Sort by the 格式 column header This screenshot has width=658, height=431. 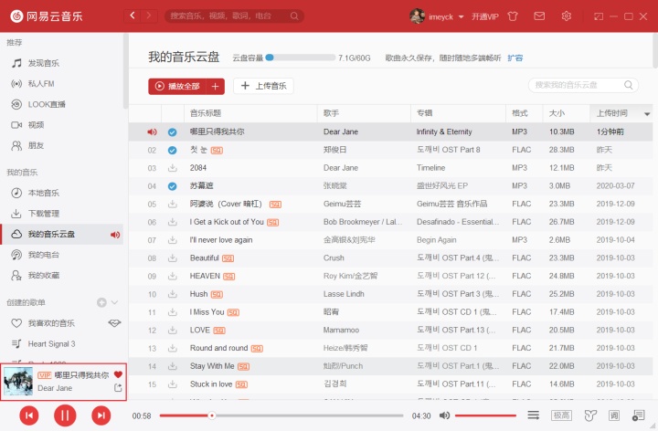tap(525, 113)
